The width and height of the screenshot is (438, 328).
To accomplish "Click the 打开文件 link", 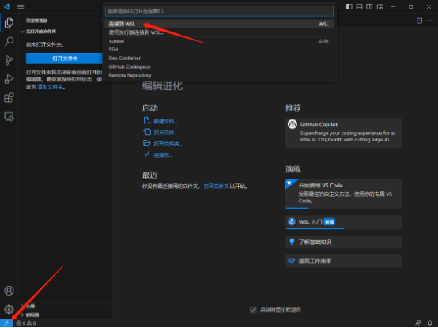I will pyautogui.click(x=165, y=133).
